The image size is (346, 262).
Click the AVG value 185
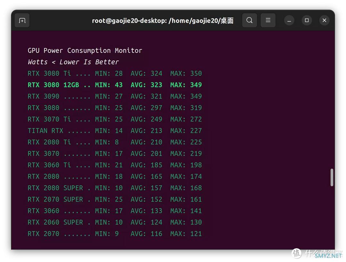point(156,165)
